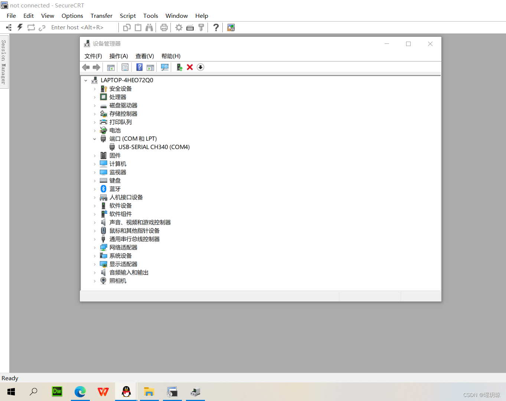Image resolution: width=506 pixels, height=401 pixels.
Task: Select the 系统设备 tree item
Action: click(121, 256)
